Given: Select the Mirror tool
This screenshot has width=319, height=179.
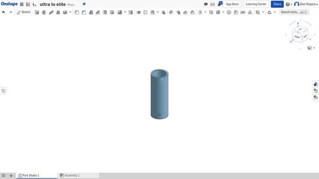Looking at the screenshot, I should (131, 12).
